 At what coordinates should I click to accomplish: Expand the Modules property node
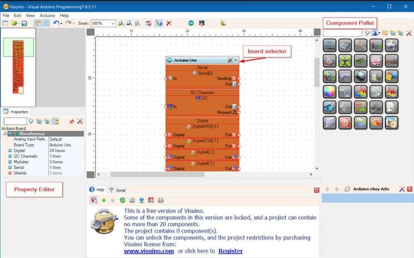8,162
